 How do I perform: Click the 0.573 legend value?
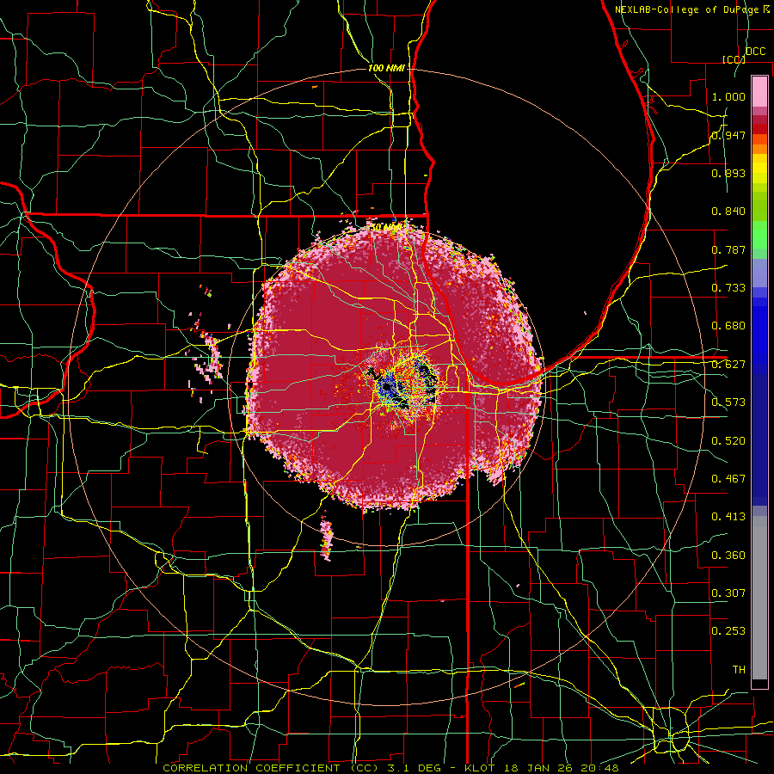click(x=728, y=402)
